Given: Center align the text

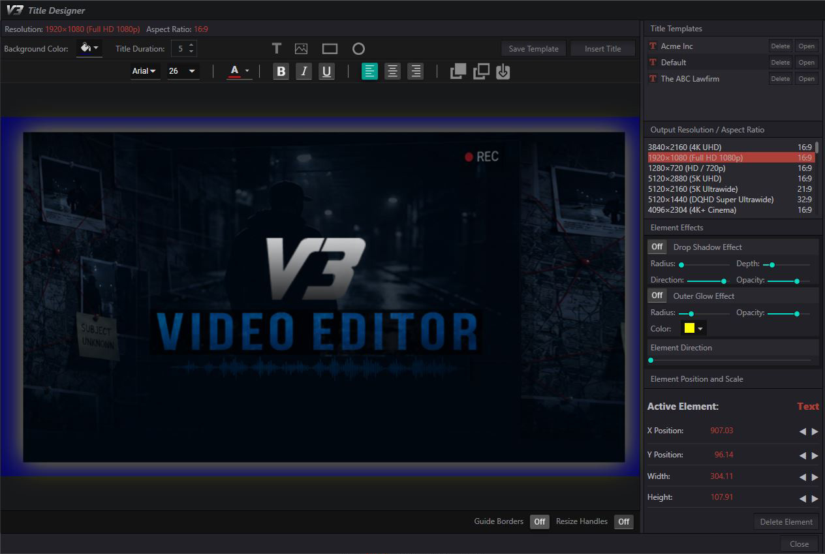Looking at the screenshot, I should pyautogui.click(x=392, y=71).
